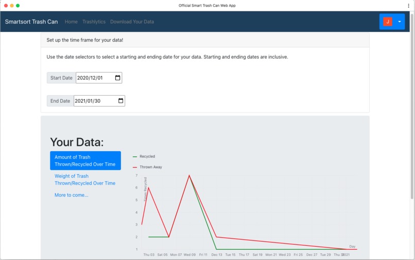The width and height of the screenshot is (415, 260).
Task: Select Amount of Trash Thrown/Recycled Over Time tab
Action: [85, 161]
